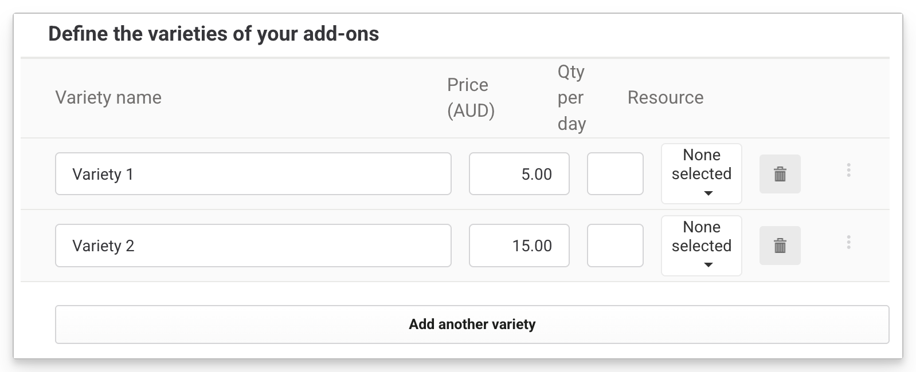Open the Resource dropdown for Variety 2
916x372 pixels.
coord(701,246)
